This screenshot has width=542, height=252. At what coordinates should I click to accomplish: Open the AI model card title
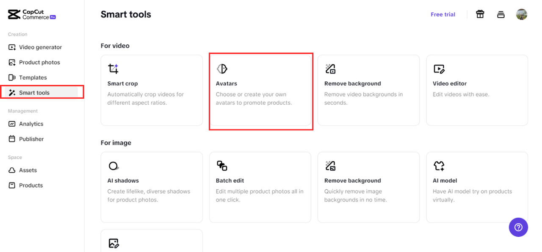(445, 180)
